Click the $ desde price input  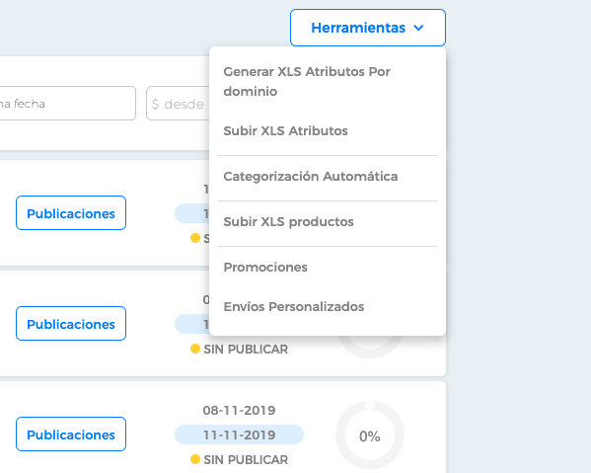178,103
